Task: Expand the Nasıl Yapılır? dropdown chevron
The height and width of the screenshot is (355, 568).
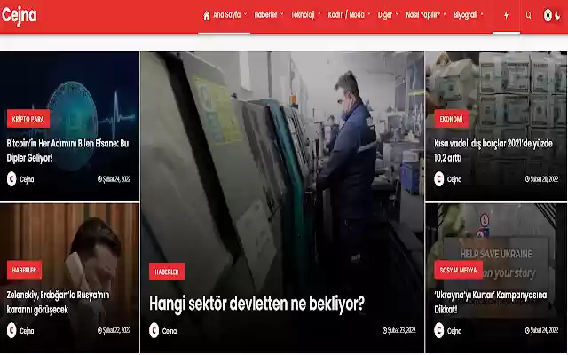Action: (x=445, y=14)
